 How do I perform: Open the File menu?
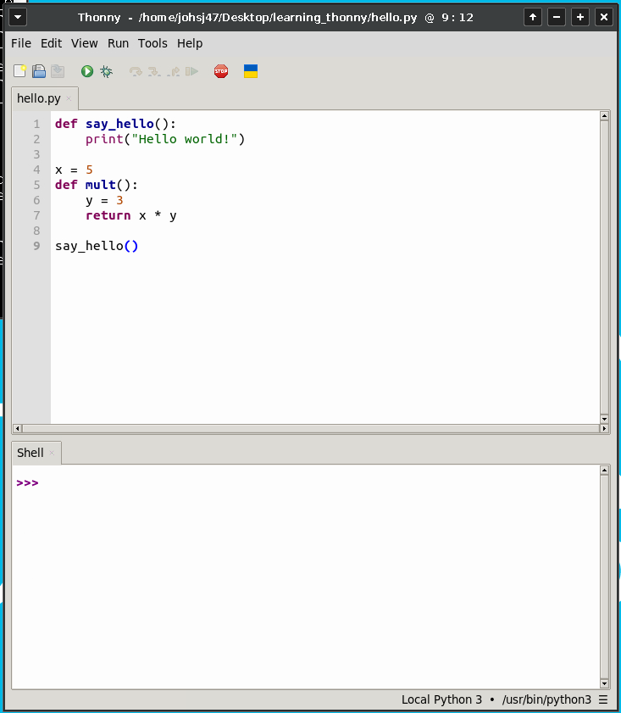tap(21, 43)
